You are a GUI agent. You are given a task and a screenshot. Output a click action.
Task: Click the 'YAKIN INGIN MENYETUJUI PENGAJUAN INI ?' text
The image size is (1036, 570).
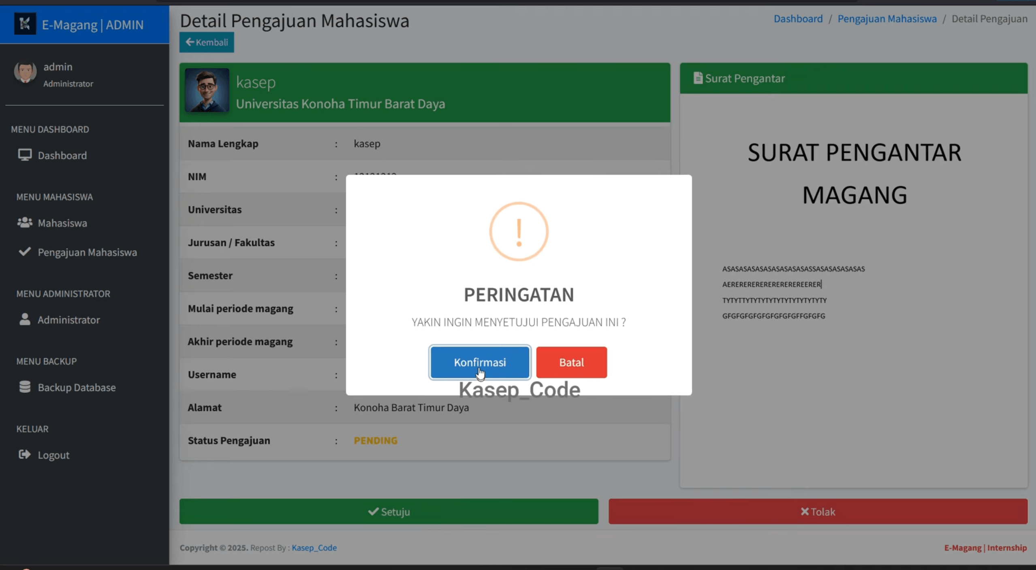click(519, 322)
